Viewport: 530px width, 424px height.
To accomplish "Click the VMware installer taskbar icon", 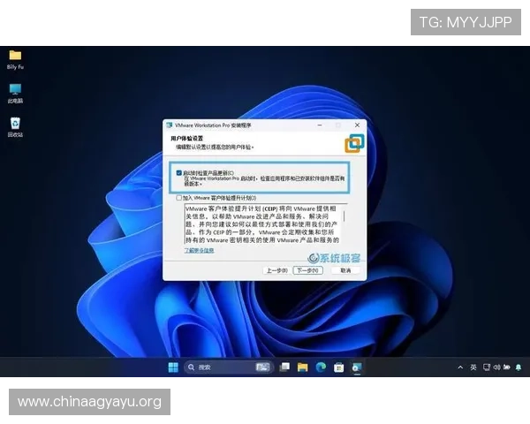I will tap(357, 367).
